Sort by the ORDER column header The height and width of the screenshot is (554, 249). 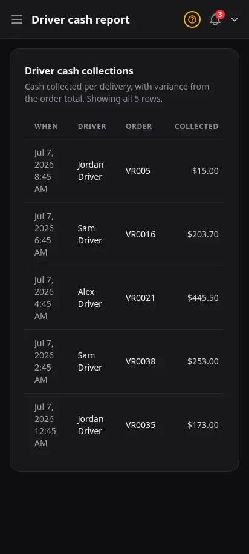[139, 127]
